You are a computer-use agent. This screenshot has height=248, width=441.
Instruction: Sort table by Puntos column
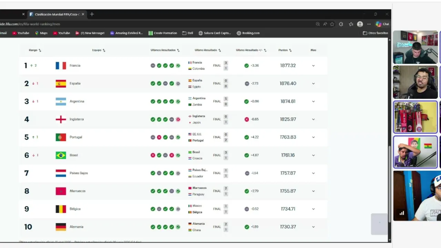coord(285,50)
